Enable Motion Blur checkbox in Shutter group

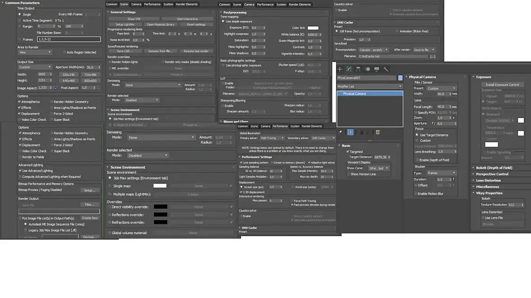pos(416,193)
